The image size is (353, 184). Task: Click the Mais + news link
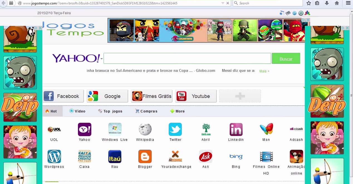click(264, 71)
